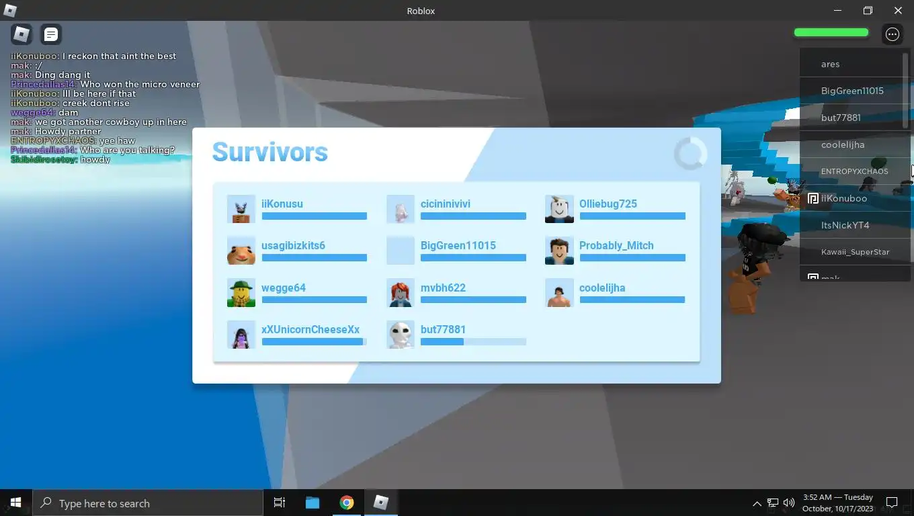The height and width of the screenshot is (516, 914).
Task: Click Olliebug725's avatar thumbnail
Action: coord(559,209)
